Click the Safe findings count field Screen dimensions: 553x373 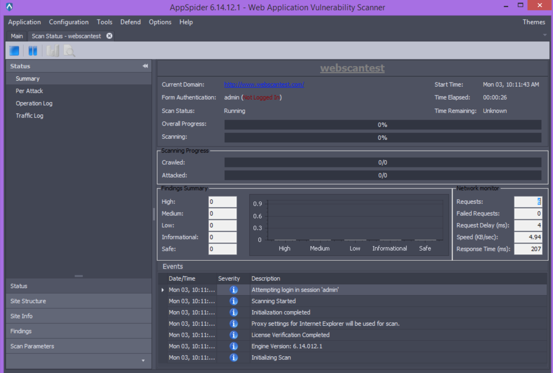(x=223, y=249)
